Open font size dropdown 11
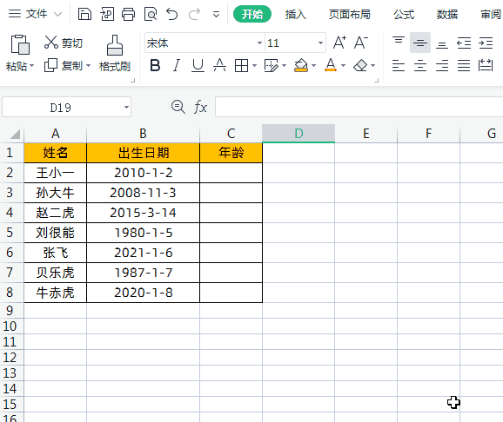This screenshot has width=503, height=422. [320, 43]
